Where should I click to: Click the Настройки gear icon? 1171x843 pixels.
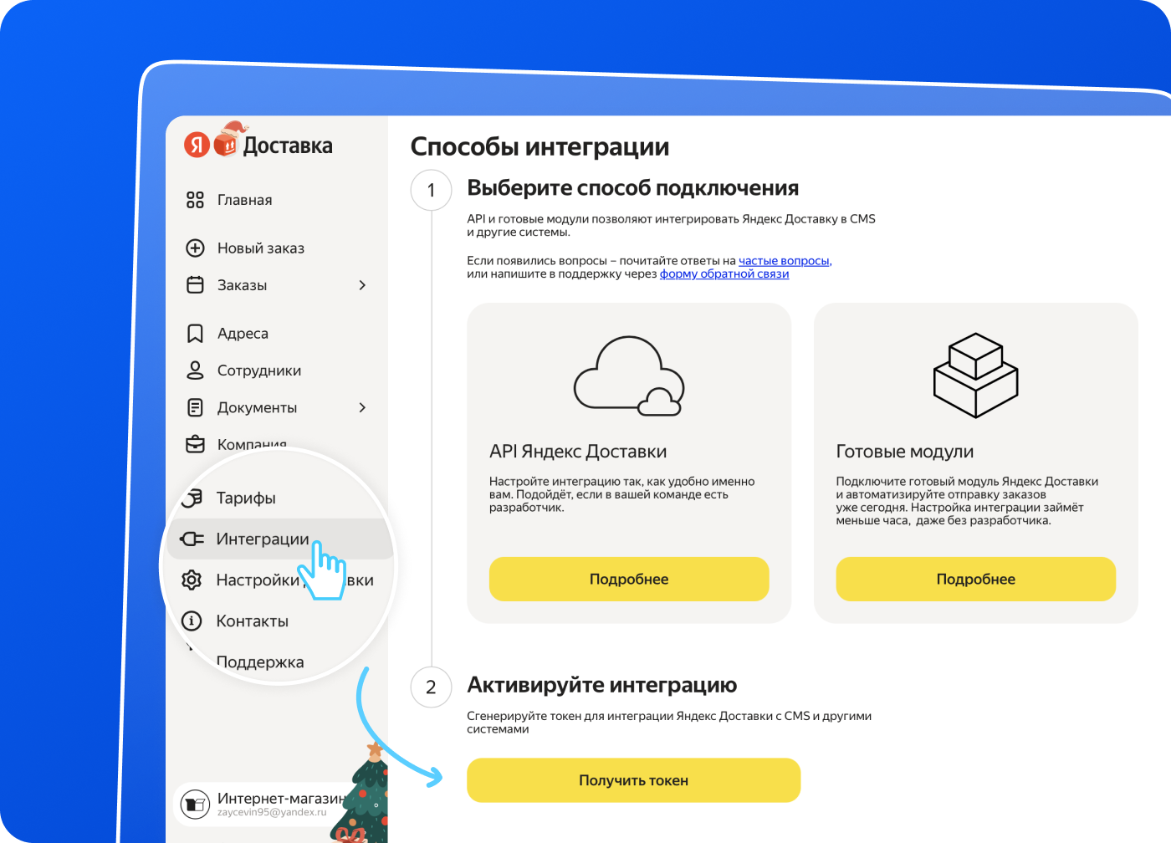pyautogui.click(x=192, y=580)
